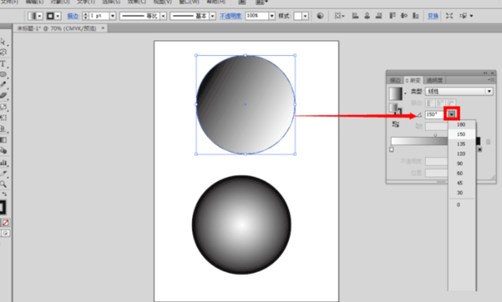Click the 变换 link in control bar
The image size is (502, 302).
(433, 16)
